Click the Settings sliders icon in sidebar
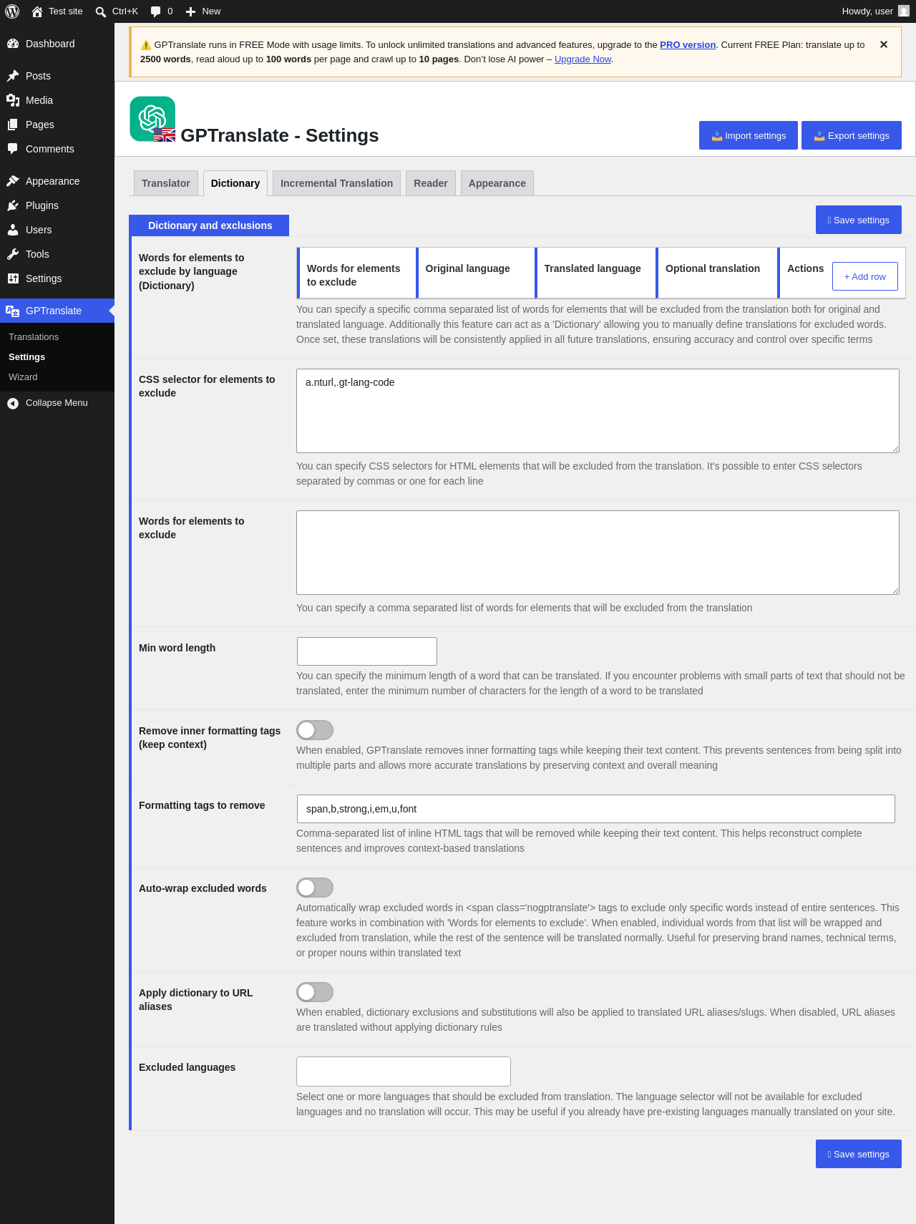 click(13, 278)
